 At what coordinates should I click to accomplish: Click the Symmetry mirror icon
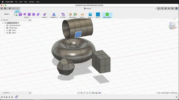(x=54, y=14)
